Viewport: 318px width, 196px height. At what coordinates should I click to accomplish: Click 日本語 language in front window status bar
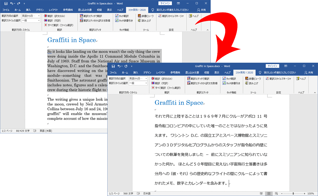tap(147, 194)
